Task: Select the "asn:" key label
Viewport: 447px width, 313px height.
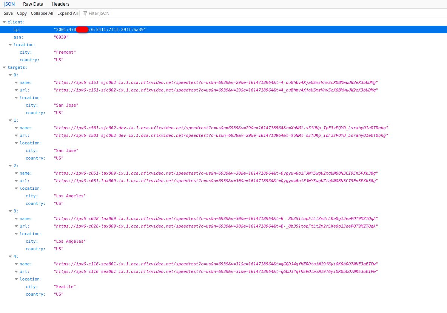Action: [18, 37]
